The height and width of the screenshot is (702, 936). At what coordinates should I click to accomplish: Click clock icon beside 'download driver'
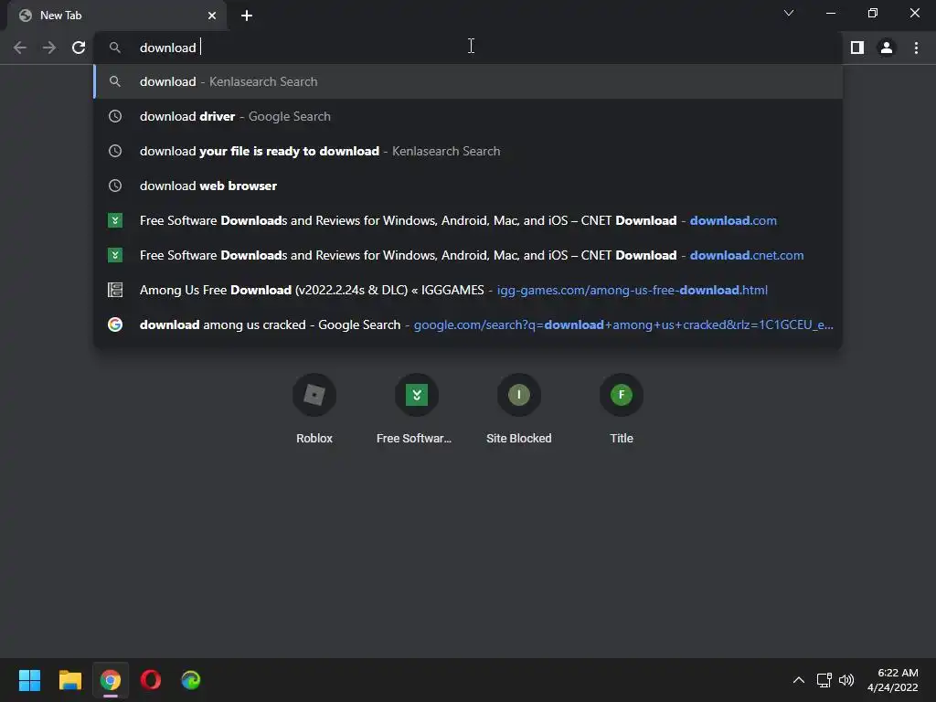tap(115, 116)
